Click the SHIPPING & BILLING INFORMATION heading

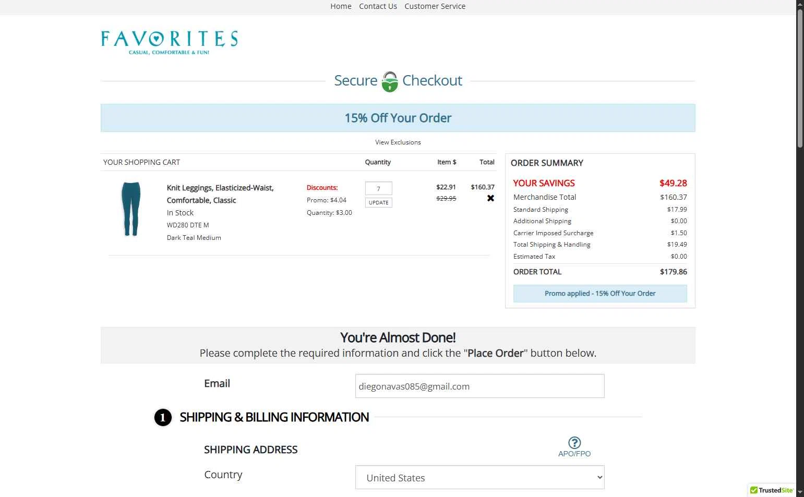(x=274, y=417)
